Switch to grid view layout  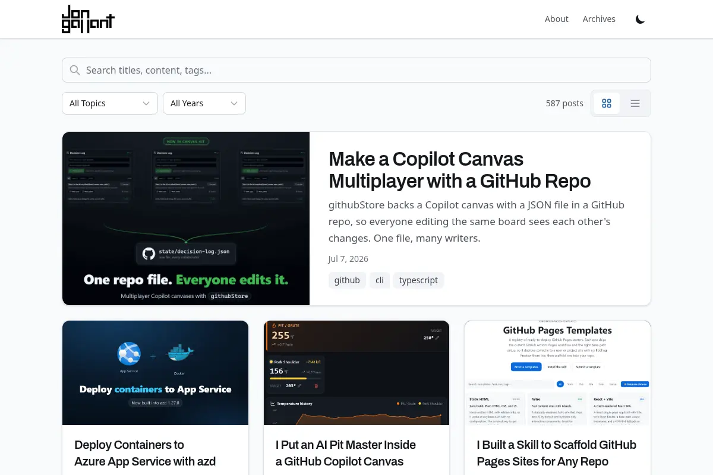607,103
